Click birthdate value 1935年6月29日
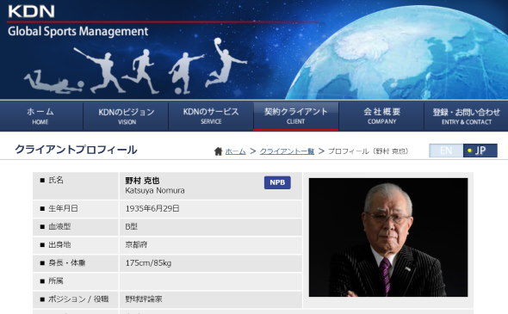Screen dimensions: 508x314 tap(152, 208)
